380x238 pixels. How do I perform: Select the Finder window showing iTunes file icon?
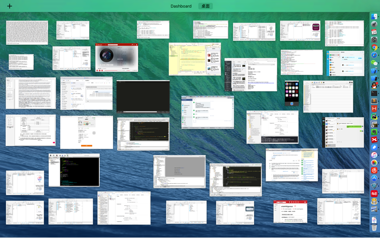[25, 182]
